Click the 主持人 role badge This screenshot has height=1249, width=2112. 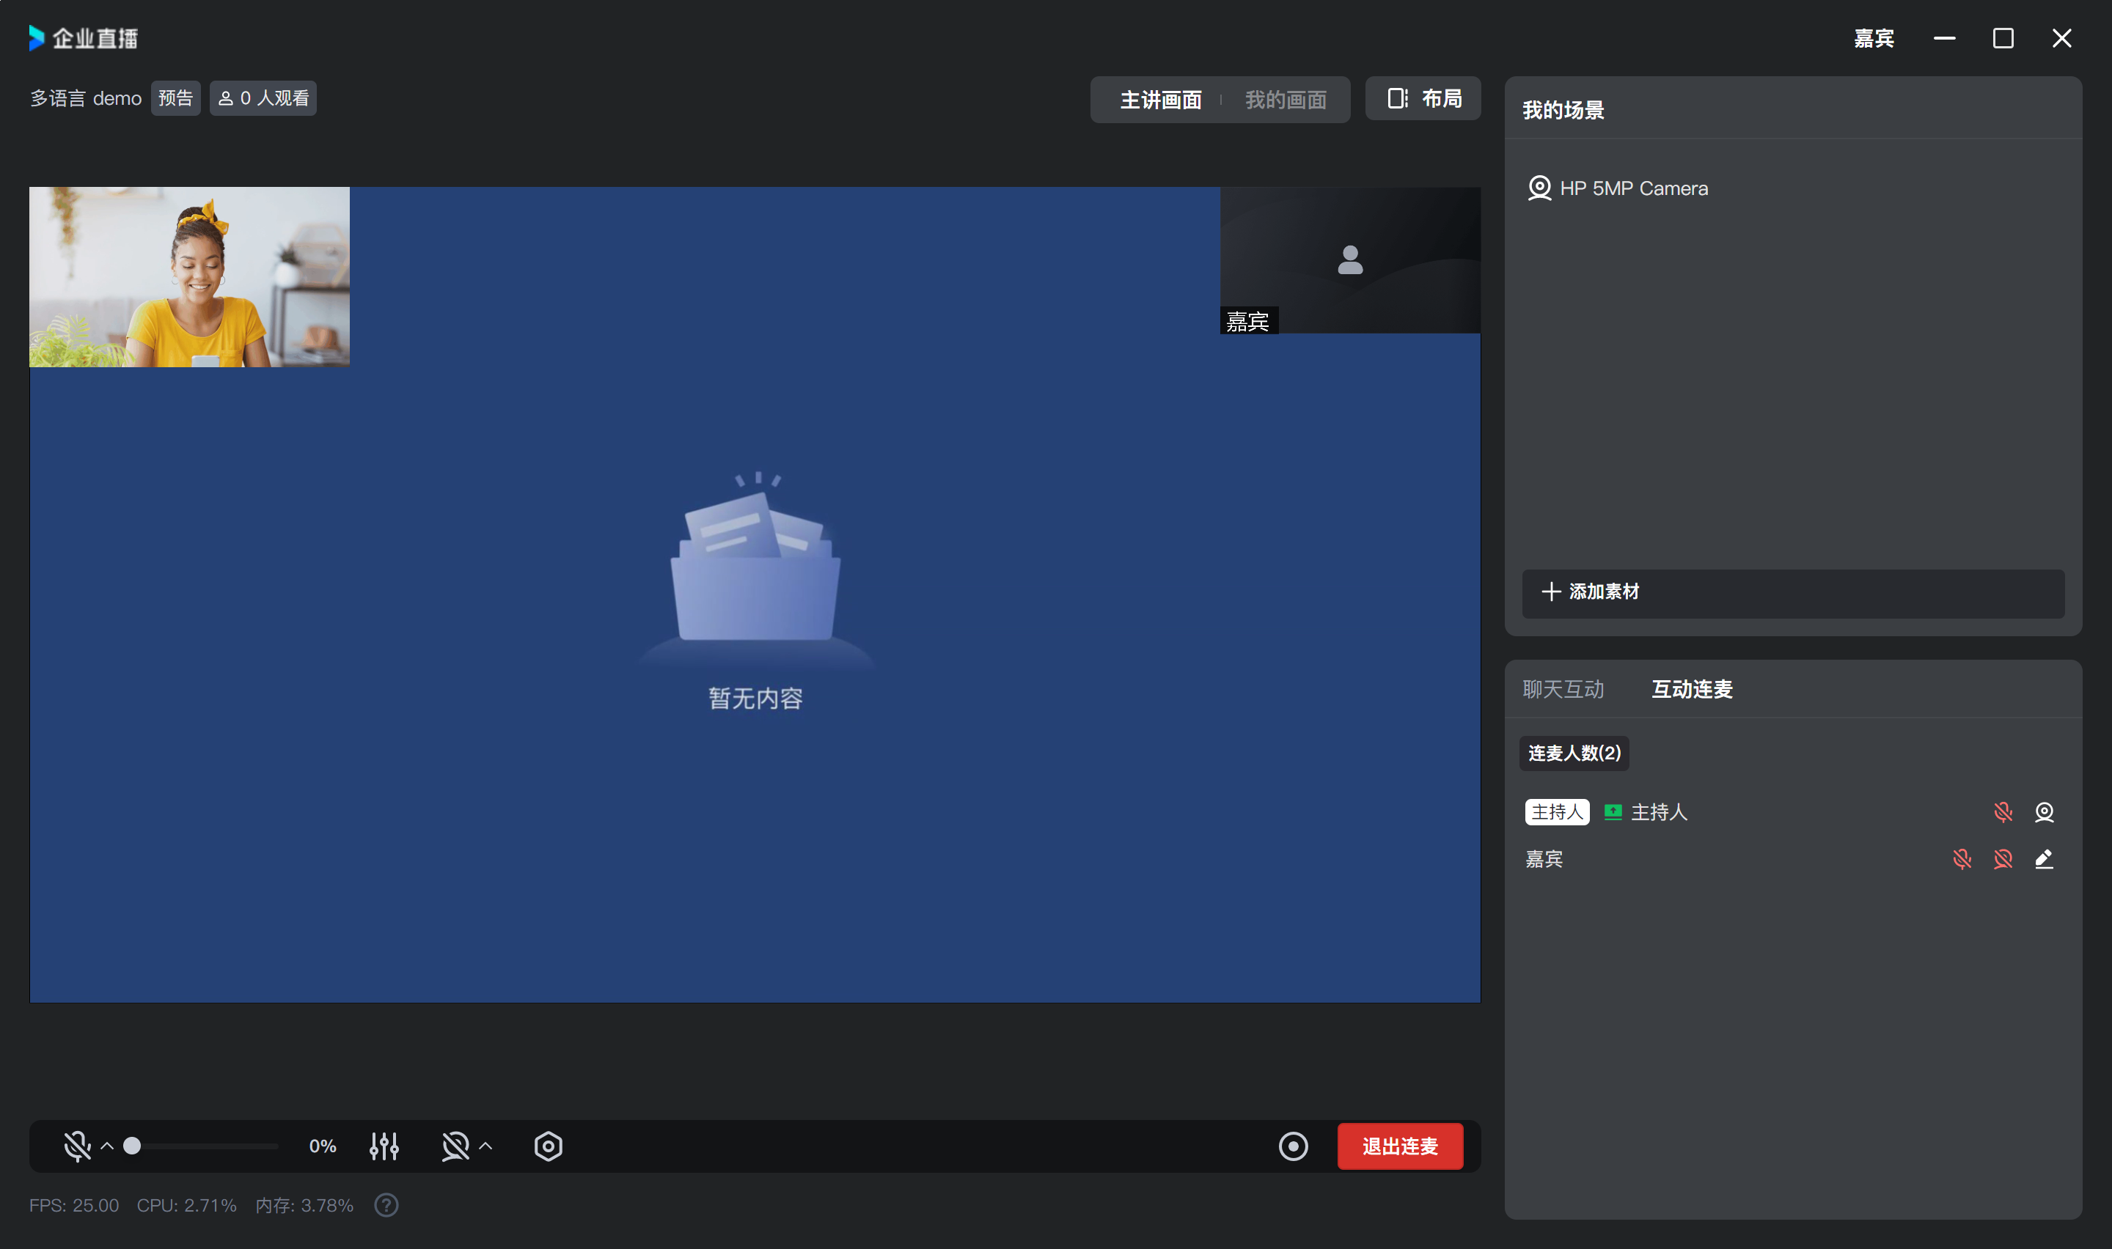coord(1556,811)
